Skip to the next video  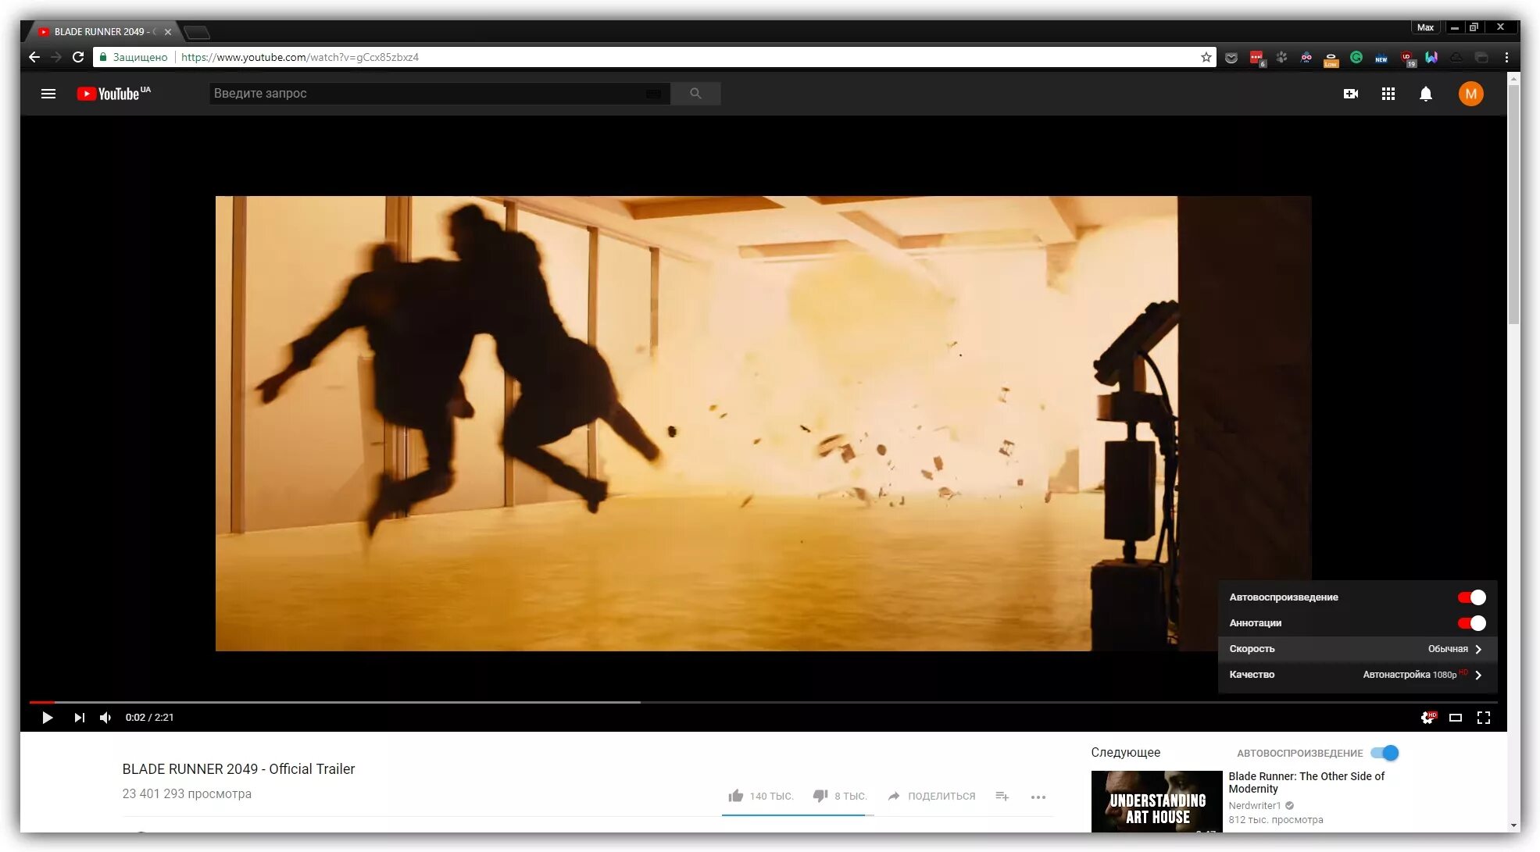[x=79, y=718]
